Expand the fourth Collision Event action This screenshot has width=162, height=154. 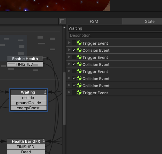69,85
